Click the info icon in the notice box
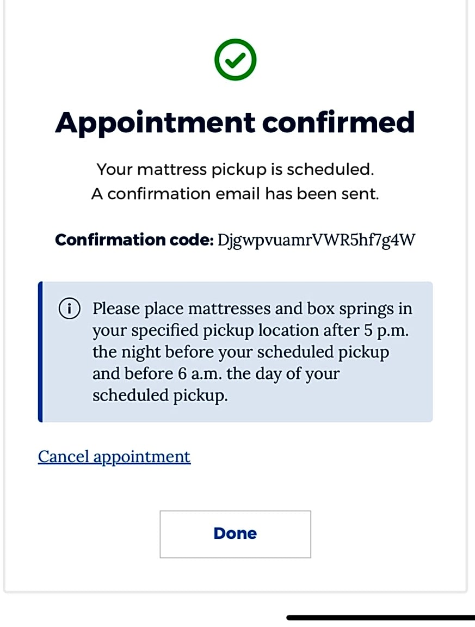475x627 pixels. click(69, 309)
